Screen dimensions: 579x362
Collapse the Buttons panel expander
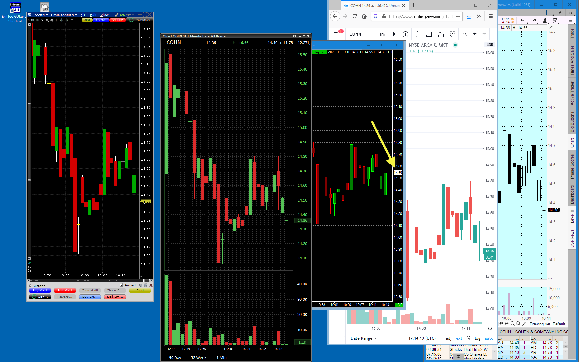[x=30, y=286]
